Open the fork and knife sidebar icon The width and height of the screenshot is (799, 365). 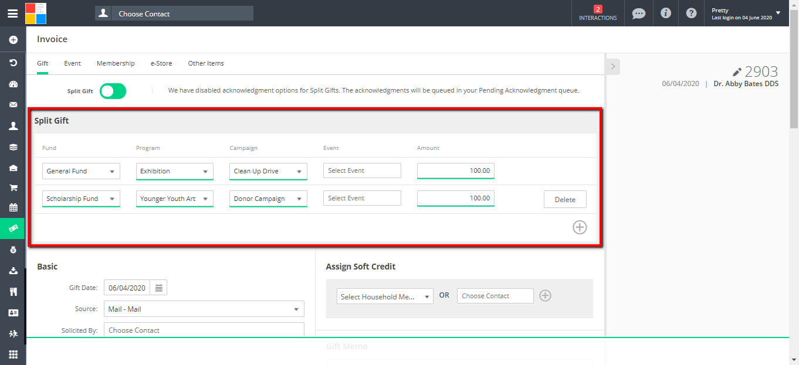[x=13, y=292]
